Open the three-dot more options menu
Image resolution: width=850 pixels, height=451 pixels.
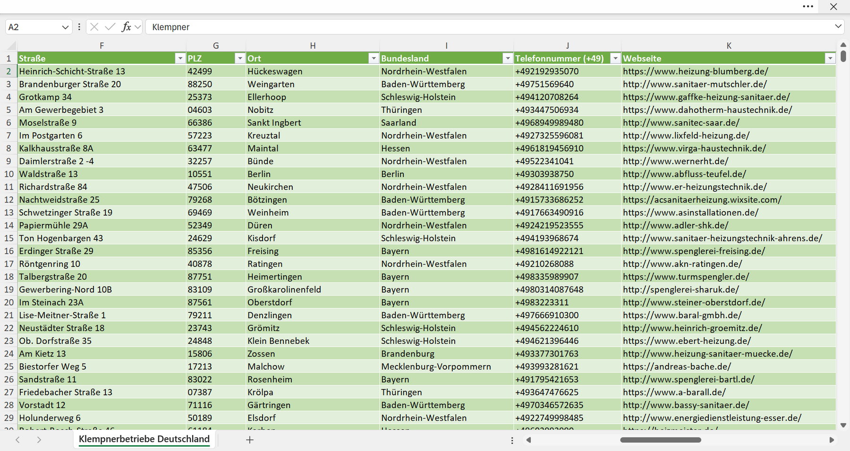(x=808, y=7)
